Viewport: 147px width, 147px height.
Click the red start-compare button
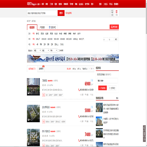(102, 88)
